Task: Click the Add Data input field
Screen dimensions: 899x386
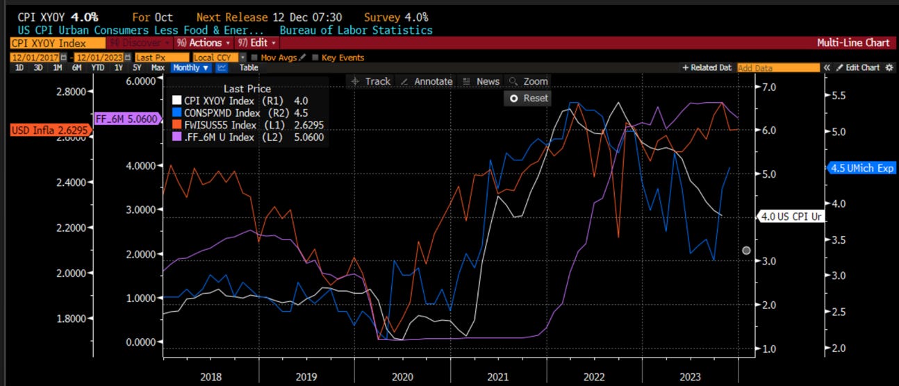Action: (x=777, y=68)
